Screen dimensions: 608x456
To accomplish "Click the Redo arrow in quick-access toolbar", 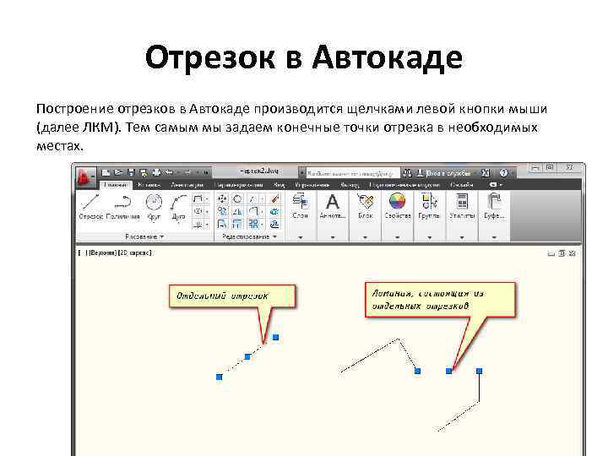I will click(187, 172).
